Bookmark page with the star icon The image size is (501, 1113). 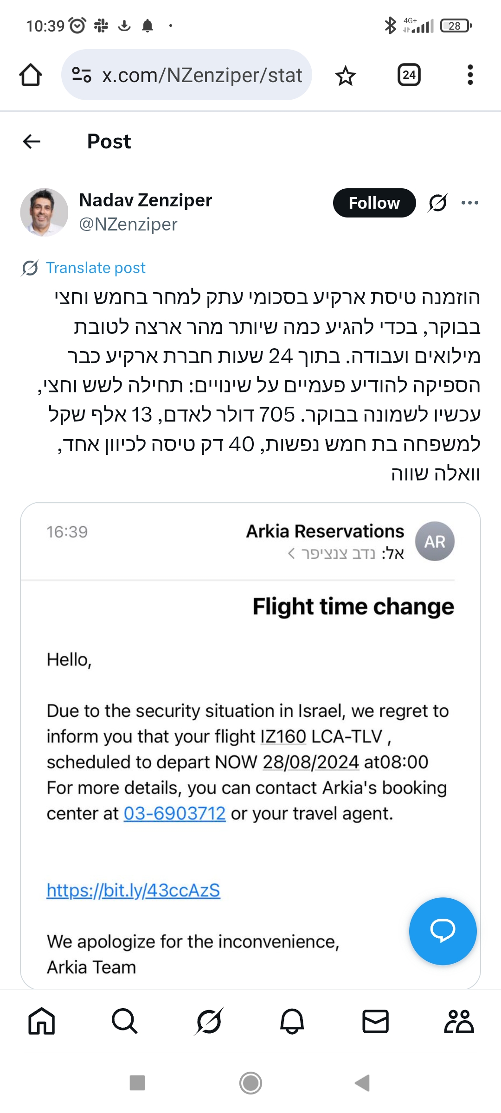345,76
